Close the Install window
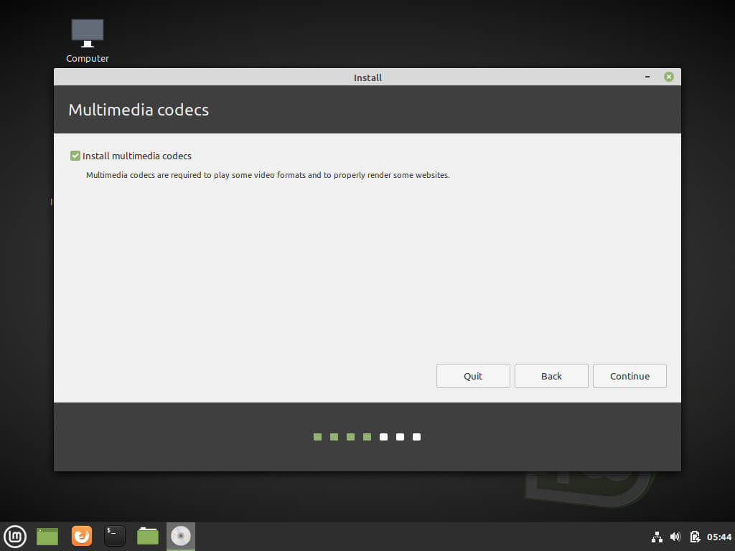This screenshot has width=735, height=551. (669, 77)
